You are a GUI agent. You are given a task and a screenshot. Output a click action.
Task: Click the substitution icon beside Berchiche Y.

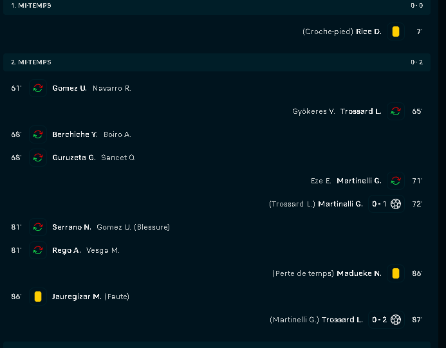click(38, 134)
